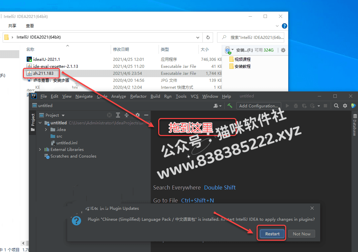Open the File menu
Viewport: 358px width, 252px height.
pyautogui.click(x=44, y=96)
